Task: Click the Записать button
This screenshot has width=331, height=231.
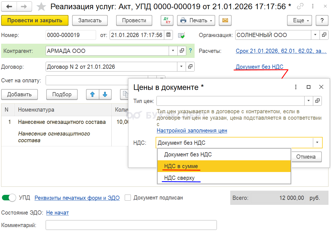Action: click(x=90, y=21)
